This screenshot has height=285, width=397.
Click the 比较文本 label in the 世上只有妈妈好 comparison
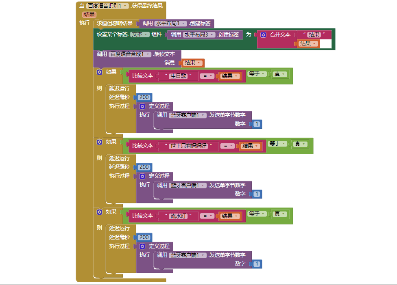pos(142,146)
